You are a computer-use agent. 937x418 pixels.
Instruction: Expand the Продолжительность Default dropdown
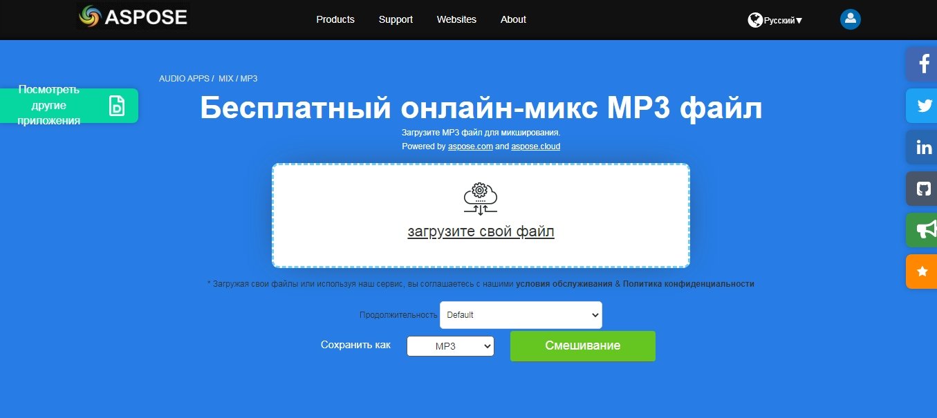click(521, 315)
